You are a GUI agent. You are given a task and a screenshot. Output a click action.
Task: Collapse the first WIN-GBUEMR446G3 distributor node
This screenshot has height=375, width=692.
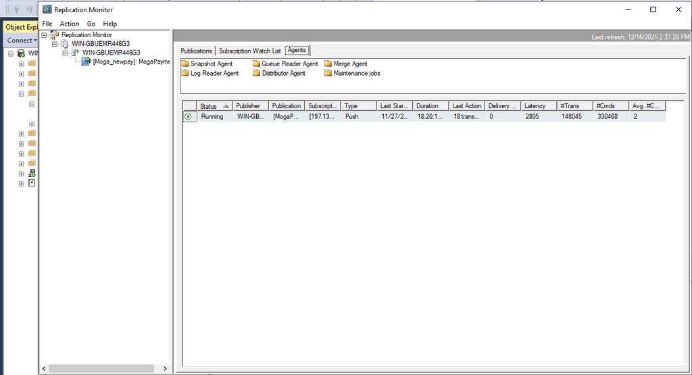[55, 44]
